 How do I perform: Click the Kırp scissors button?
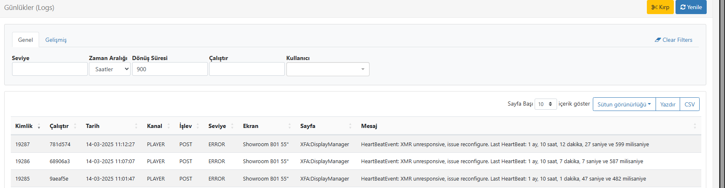pyautogui.click(x=660, y=7)
